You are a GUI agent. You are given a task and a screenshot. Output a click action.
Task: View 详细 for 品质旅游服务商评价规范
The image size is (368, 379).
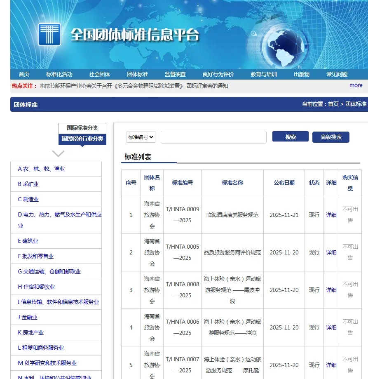331,252
